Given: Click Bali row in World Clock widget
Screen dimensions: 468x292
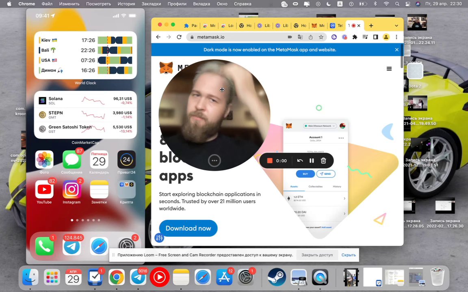Looking at the screenshot, I should (x=85, y=50).
